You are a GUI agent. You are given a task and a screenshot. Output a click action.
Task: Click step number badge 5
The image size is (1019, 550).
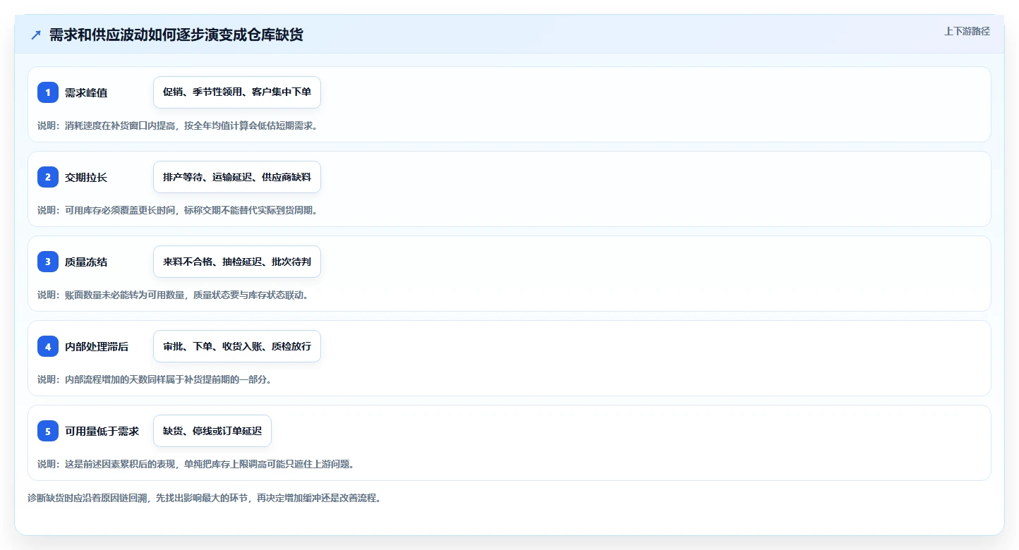pyautogui.click(x=48, y=431)
